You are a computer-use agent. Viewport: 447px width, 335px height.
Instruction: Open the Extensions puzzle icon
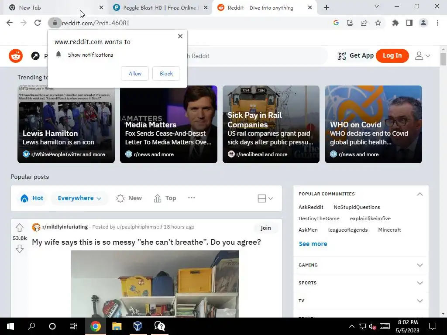coord(395,23)
